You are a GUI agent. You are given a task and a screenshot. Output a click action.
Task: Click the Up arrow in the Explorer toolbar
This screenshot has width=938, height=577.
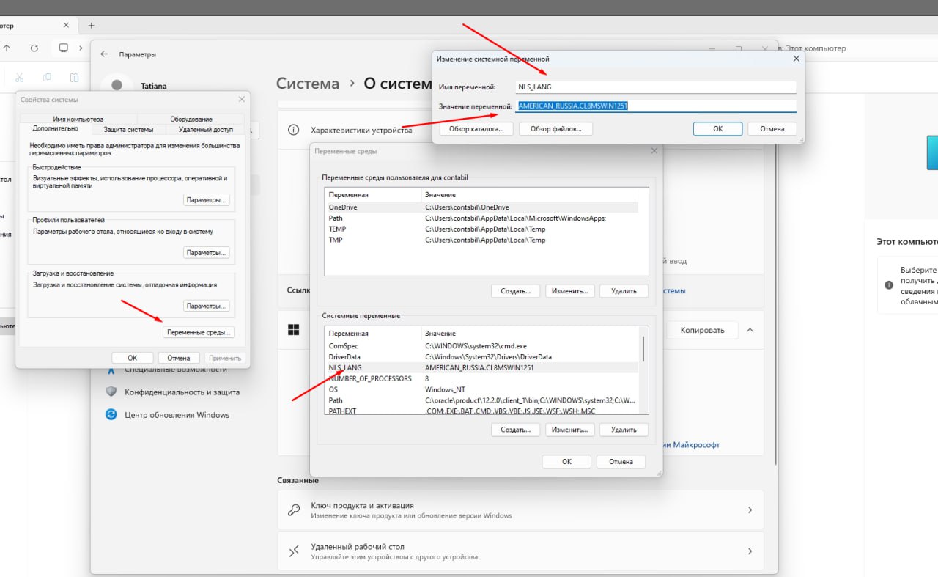tap(7, 48)
